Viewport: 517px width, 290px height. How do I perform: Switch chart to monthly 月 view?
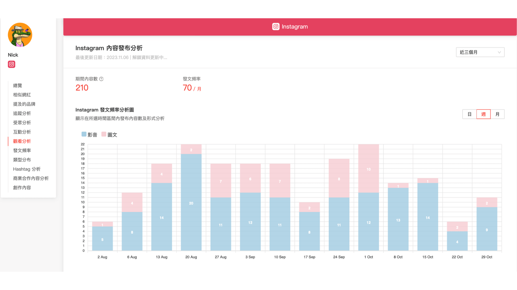pyautogui.click(x=497, y=114)
